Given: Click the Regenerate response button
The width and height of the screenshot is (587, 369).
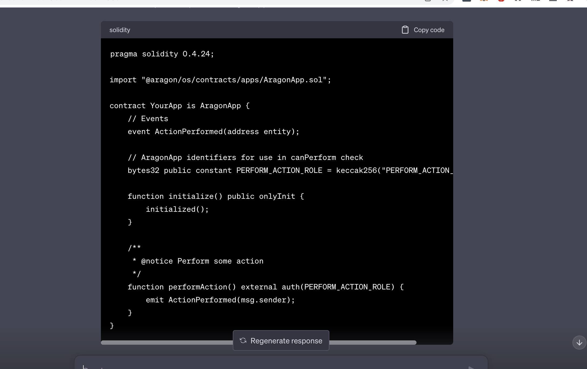Looking at the screenshot, I should 281,340.
